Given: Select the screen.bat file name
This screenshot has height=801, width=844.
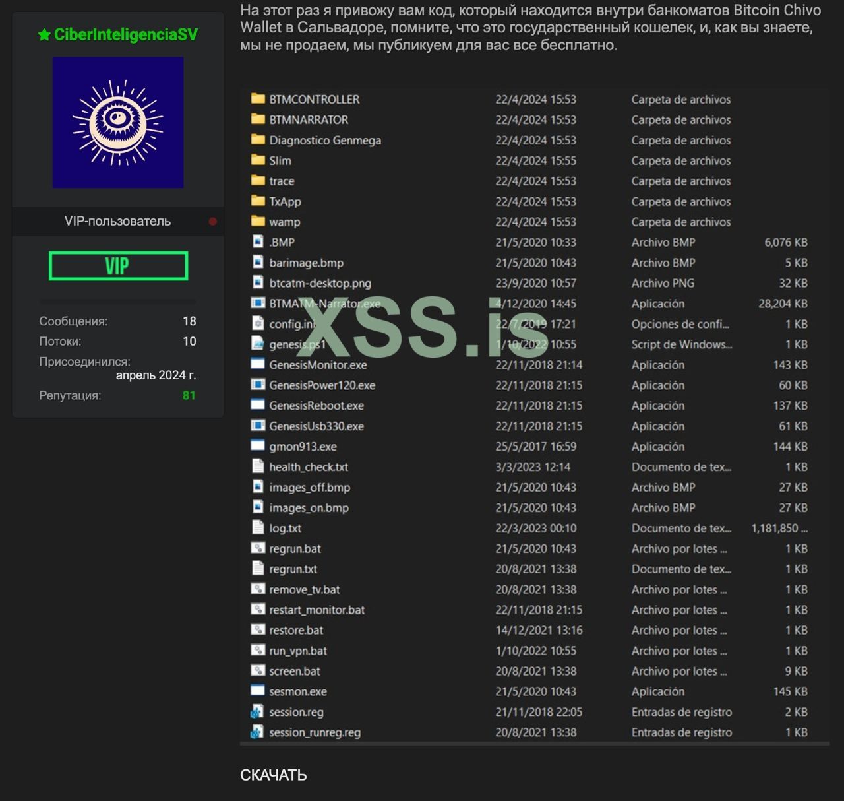Looking at the screenshot, I should 295,672.
